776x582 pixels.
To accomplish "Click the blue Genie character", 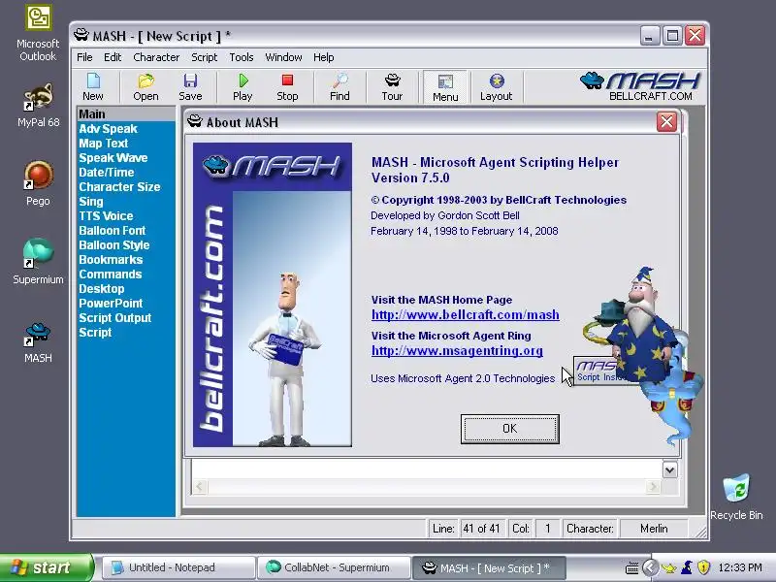I will coord(675,396).
